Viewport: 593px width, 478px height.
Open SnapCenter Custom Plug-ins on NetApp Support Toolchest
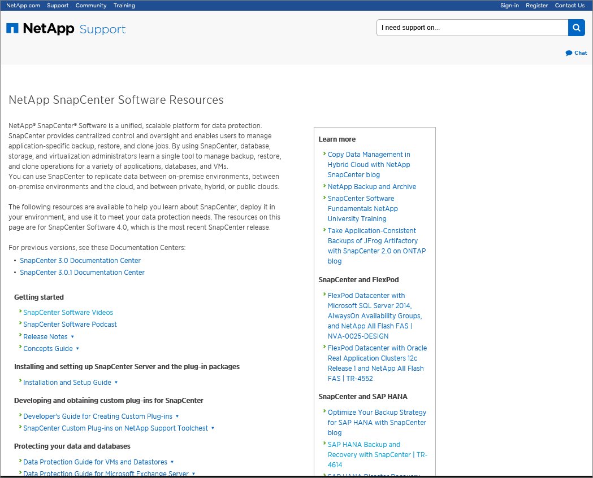pos(115,428)
